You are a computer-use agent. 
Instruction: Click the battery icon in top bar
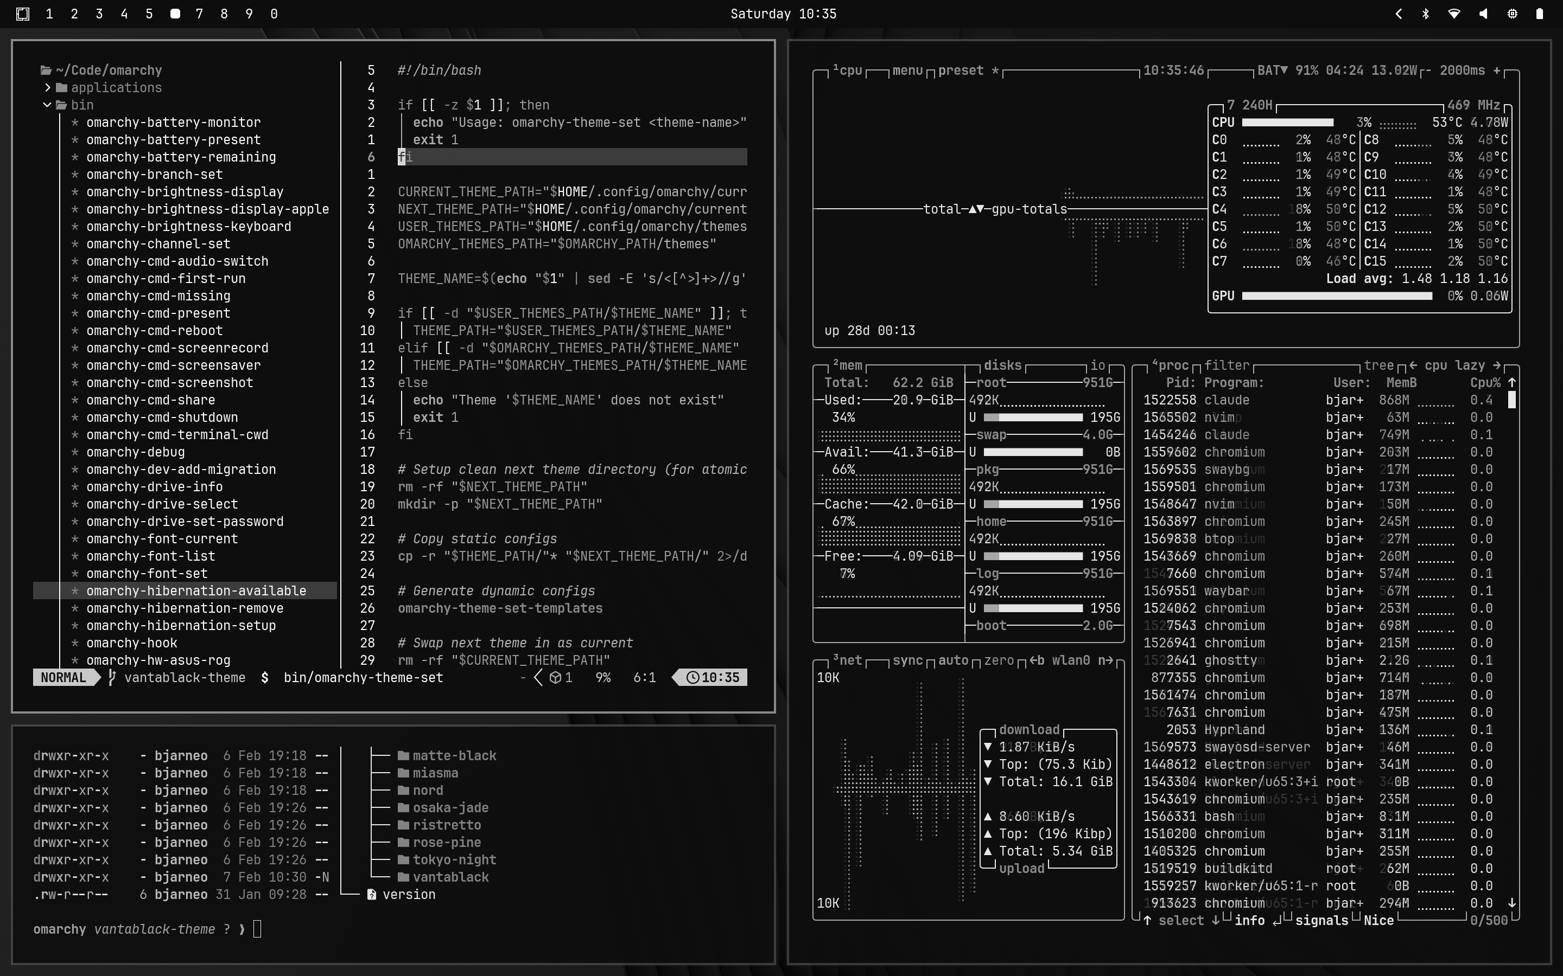tap(1540, 14)
